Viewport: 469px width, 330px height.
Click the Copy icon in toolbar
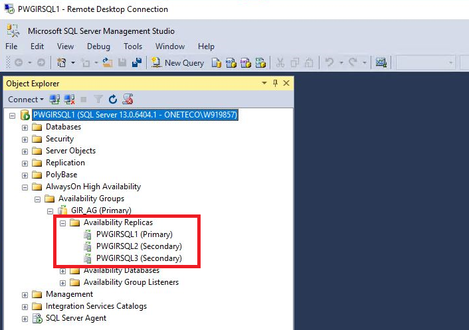(x=295, y=63)
